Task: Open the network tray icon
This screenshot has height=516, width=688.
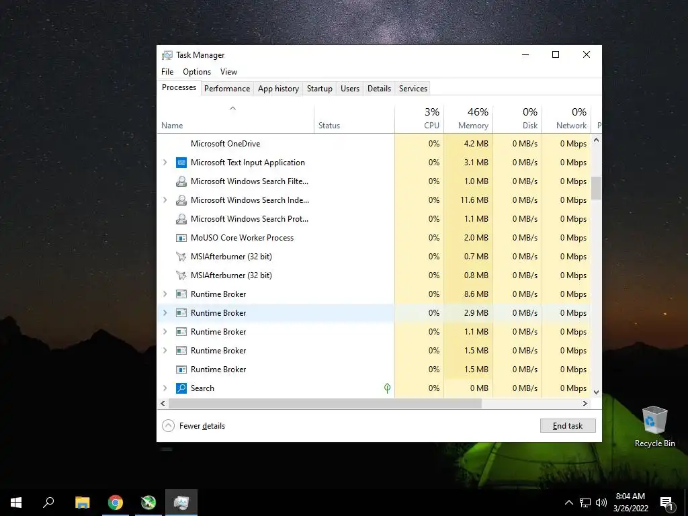Action: 585,503
